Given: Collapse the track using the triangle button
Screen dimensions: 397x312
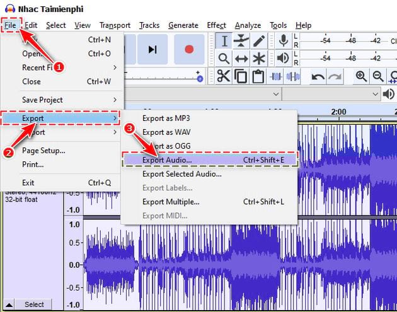Looking at the screenshot, I should point(9,304).
